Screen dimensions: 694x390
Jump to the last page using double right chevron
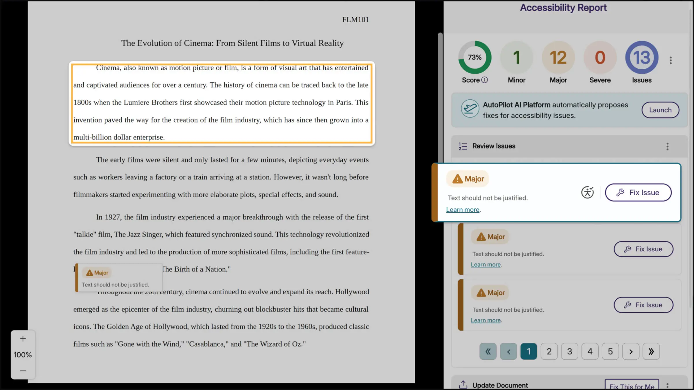tap(651, 351)
